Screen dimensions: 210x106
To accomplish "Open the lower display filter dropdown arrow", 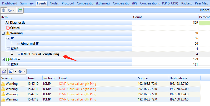I will 15,71.
